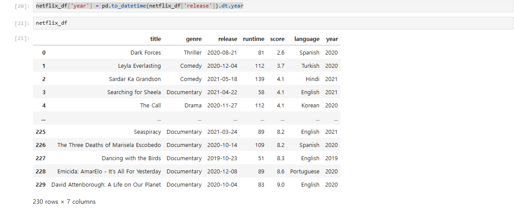Select the 'Seaspiracy' title cell
This screenshot has height=213, width=514.
pyautogui.click(x=147, y=132)
